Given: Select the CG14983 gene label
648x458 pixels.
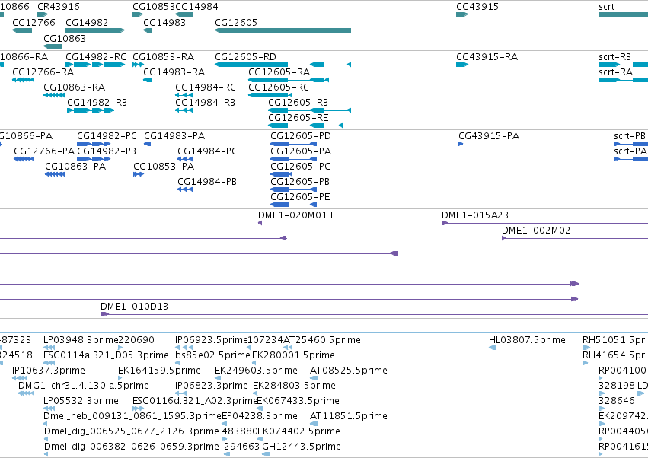Looking at the screenshot, I should coord(164,22).
